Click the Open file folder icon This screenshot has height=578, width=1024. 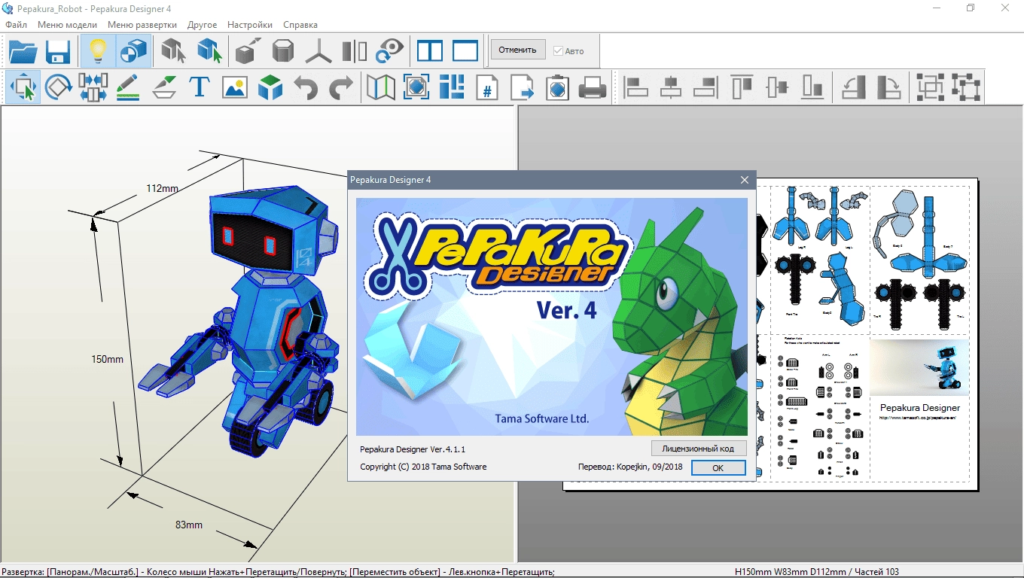click(x=23, y=51)
